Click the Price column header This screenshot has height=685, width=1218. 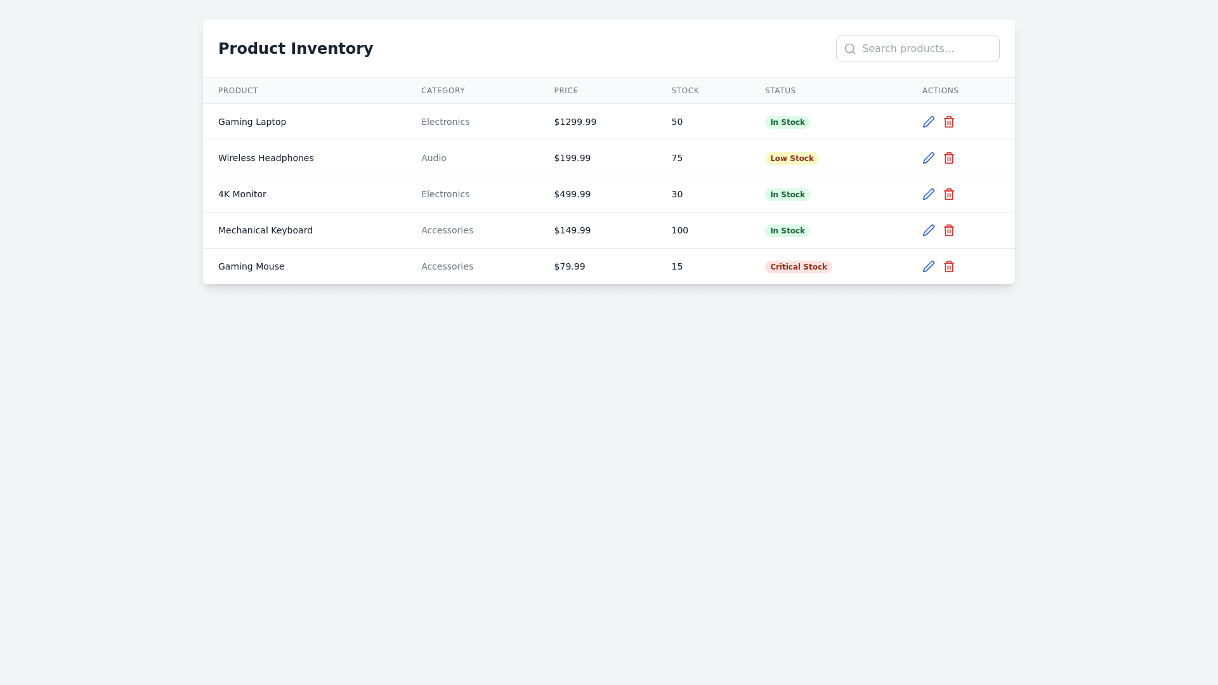pos(566,91)
